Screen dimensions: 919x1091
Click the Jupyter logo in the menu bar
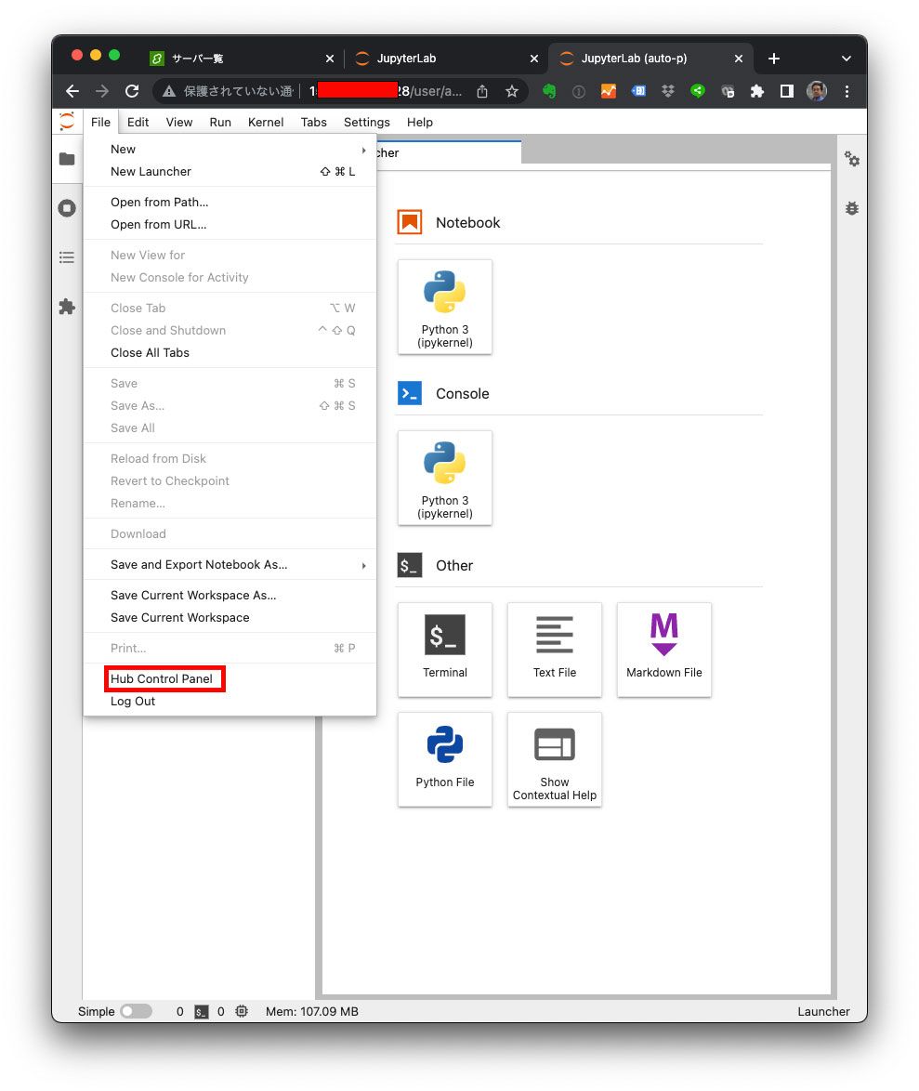tap(67, 121)
